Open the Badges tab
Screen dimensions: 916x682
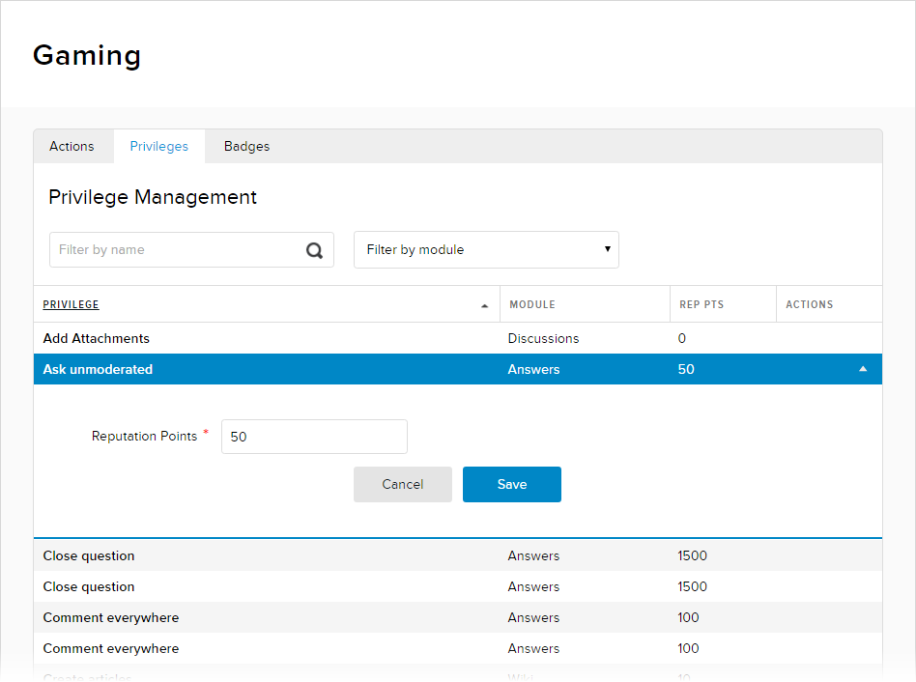pos(246,147)
